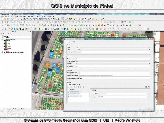Open the Raster menu
Viewport: 164px width, 123px height.
(x=28, y=16)
